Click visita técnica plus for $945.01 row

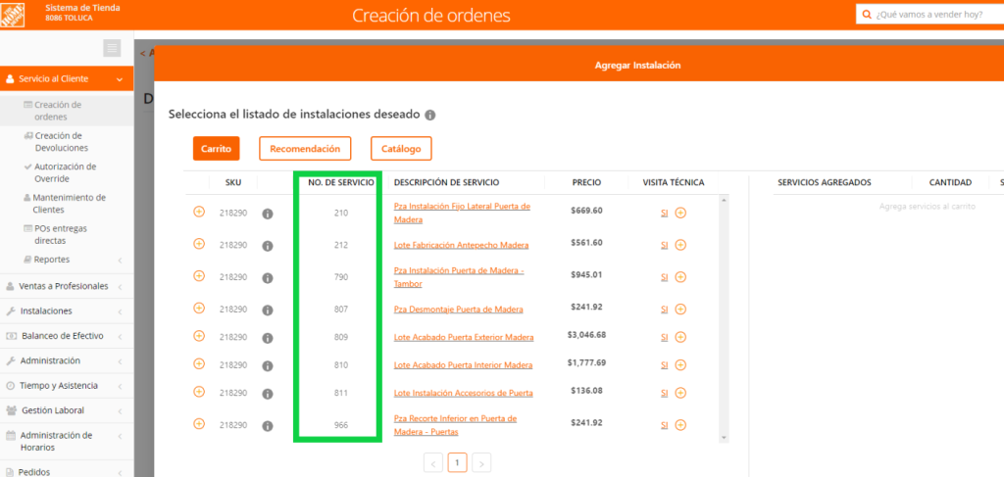680,277
